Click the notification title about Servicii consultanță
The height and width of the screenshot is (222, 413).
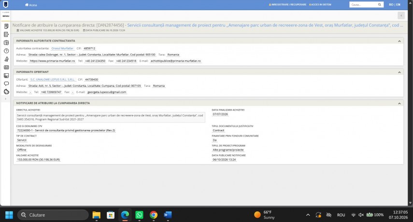tap(265, 25)
